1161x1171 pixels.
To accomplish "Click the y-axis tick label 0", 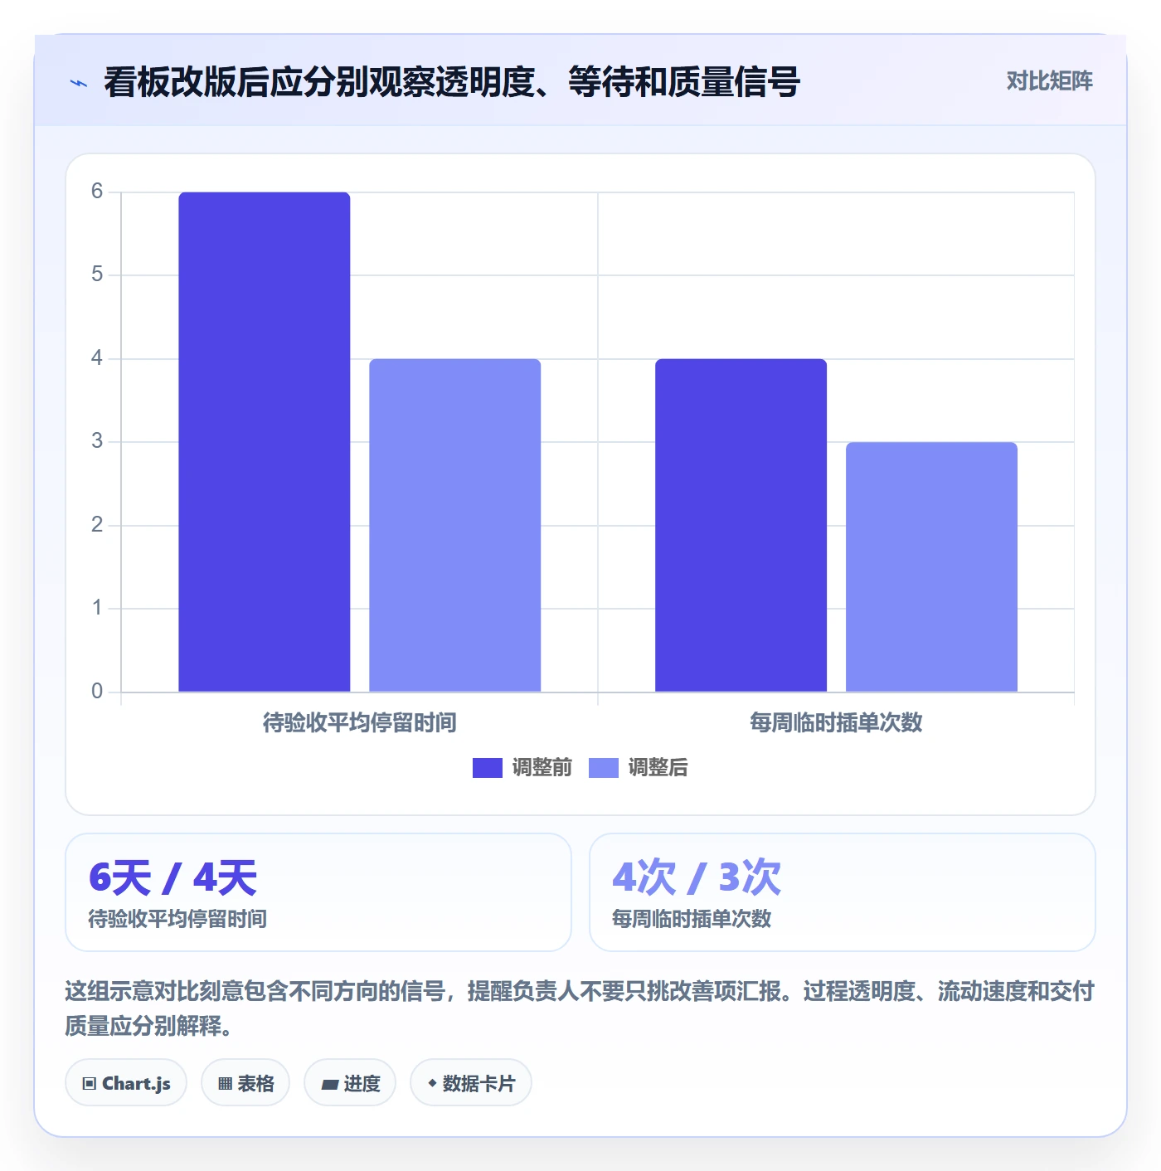I will (97, 692).
